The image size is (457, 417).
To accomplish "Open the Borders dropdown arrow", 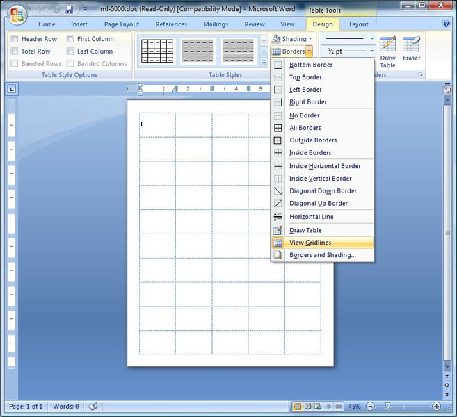I will tap(309, 51).
